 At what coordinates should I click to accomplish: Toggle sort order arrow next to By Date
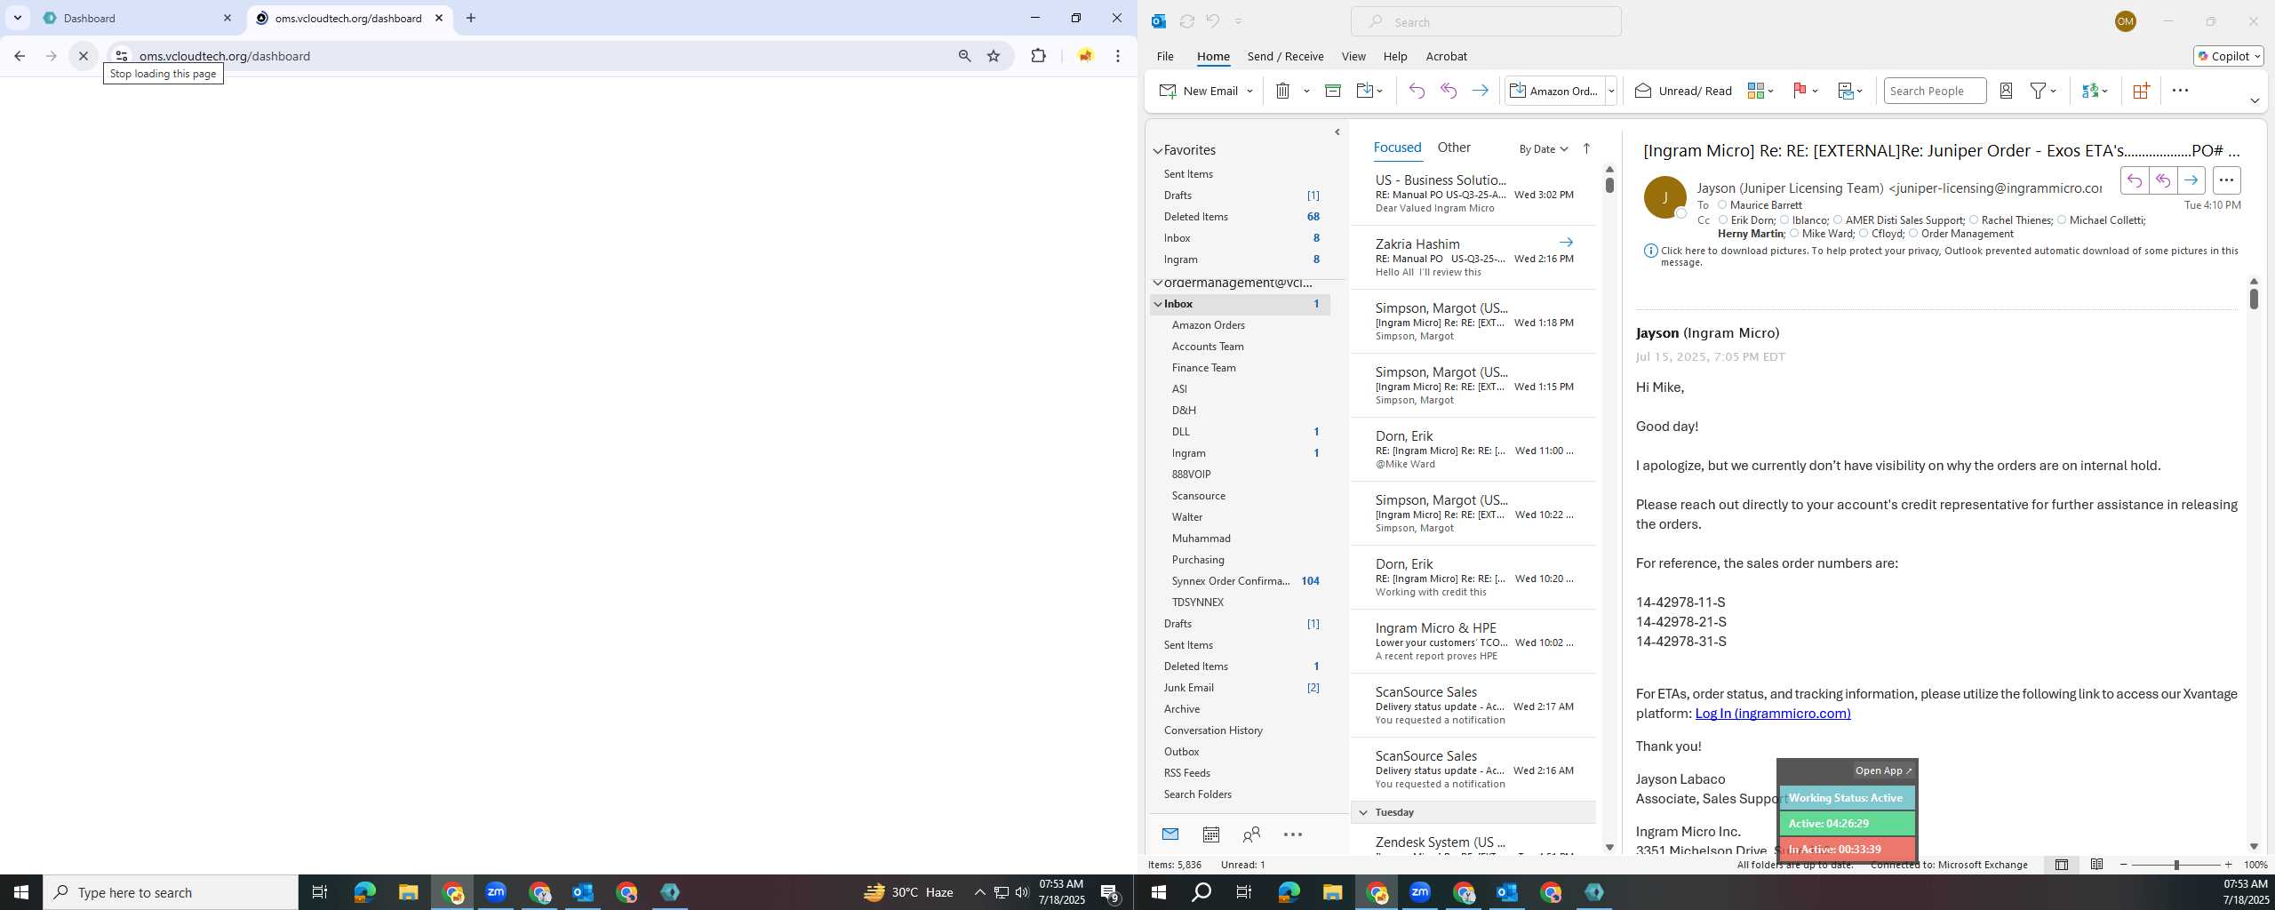click(x=1586, y=148)
